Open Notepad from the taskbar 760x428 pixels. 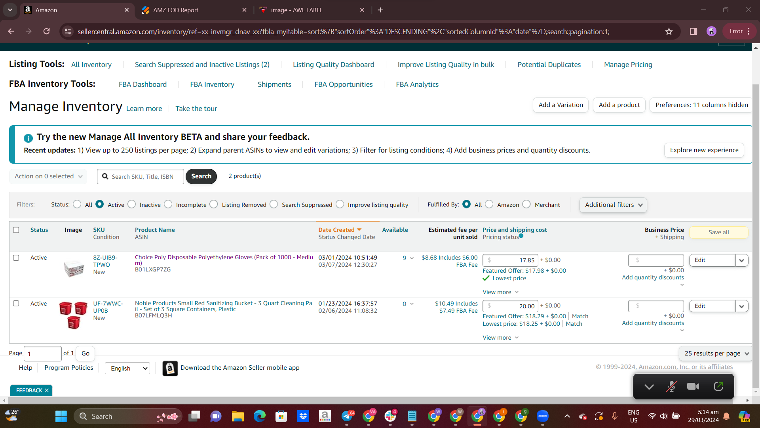[412, 417]
